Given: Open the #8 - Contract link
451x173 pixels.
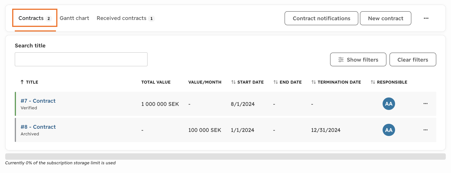Looking at the screenshot, I should coord(38,127).
